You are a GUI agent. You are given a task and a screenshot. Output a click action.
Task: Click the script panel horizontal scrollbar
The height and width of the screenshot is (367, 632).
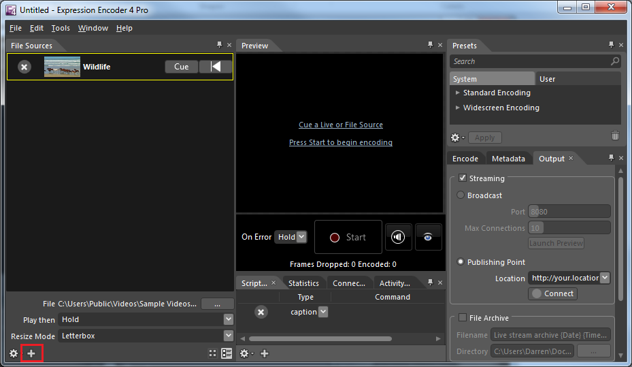[x=320, y=339]
